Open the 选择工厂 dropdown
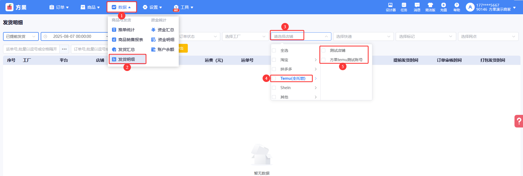523x176 pixels. (246, 36)
